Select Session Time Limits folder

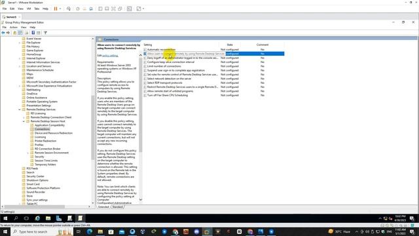tap(46, 161)
